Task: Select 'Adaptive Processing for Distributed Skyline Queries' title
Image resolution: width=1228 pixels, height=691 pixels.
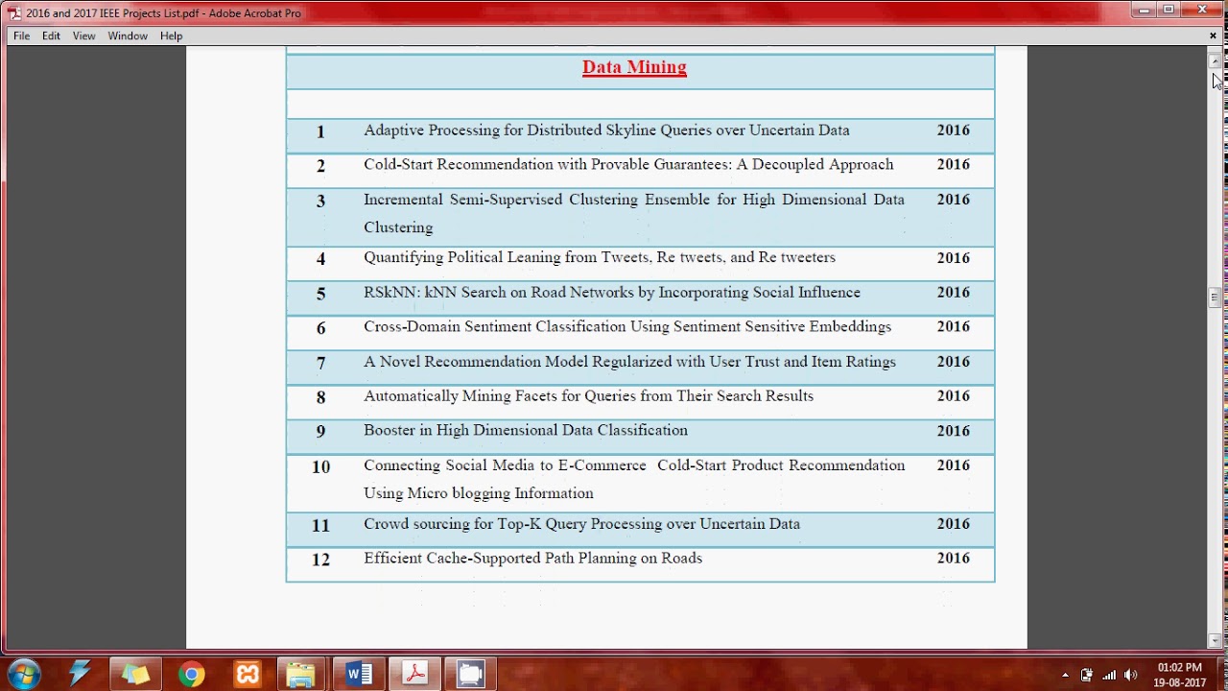Action: pyautogui.click(x=606, y=131)
